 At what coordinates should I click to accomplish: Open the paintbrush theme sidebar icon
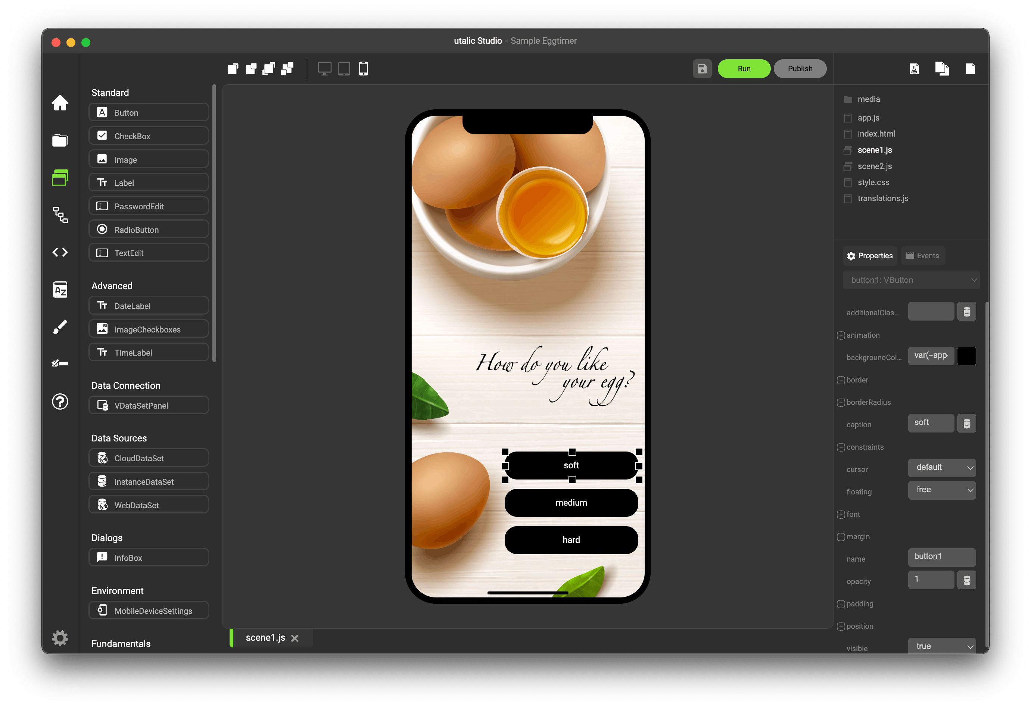[60, 327]
